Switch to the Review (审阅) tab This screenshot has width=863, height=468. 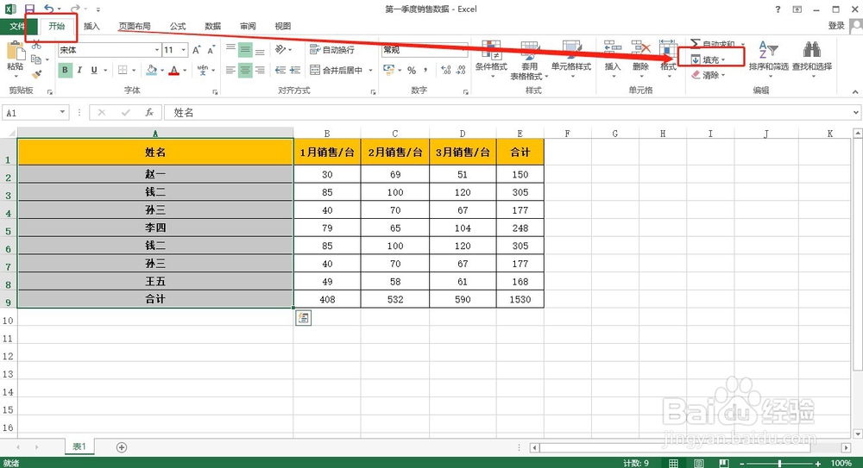coord(248,26)
